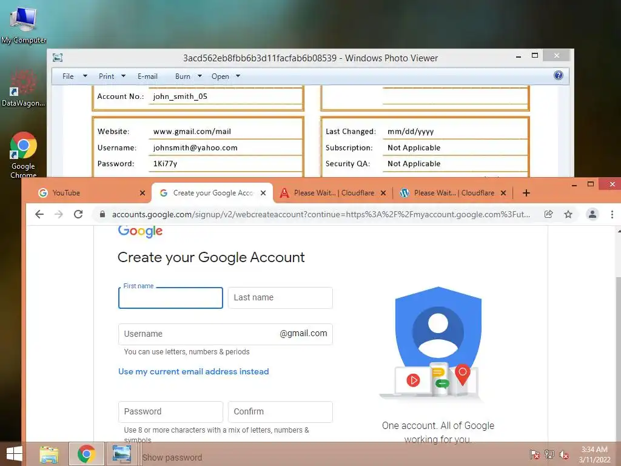Image resolution: width=621 pixels, height=466 pixels.
Task: Switch to the first Cloudflare tab
Action: pyautogui.click(x=333, y=193)
